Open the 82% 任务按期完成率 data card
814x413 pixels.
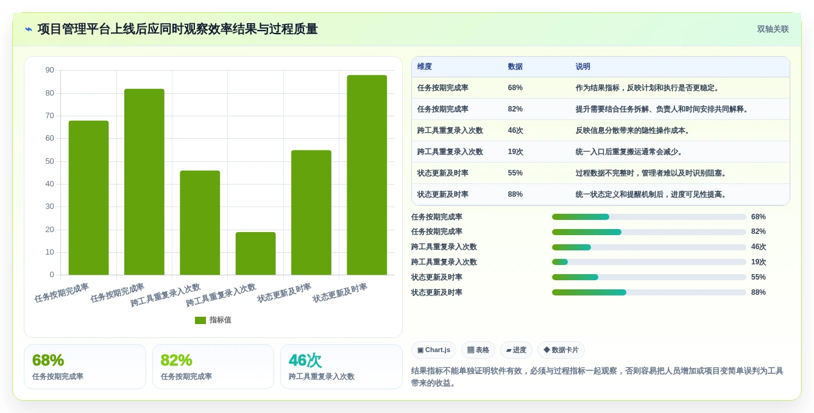point(213,367)
